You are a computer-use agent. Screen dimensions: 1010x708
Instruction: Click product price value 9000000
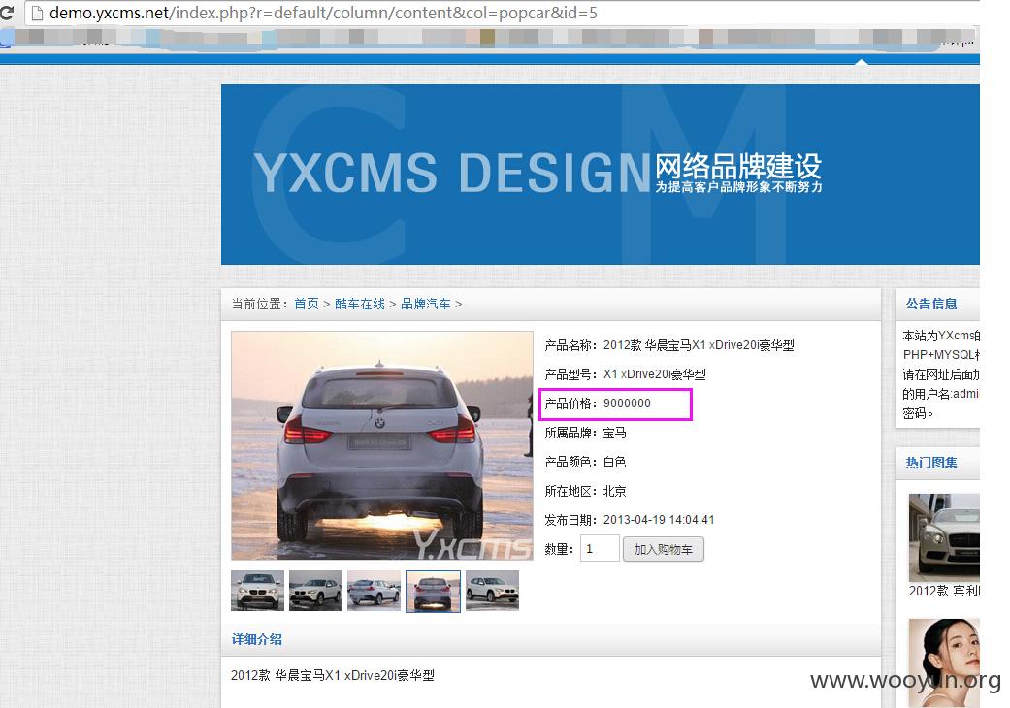pyautogui.click(x=627, y=403)
